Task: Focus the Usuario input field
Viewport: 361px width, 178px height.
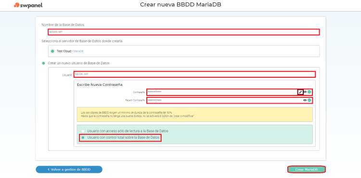Action: tap(194, 74)
